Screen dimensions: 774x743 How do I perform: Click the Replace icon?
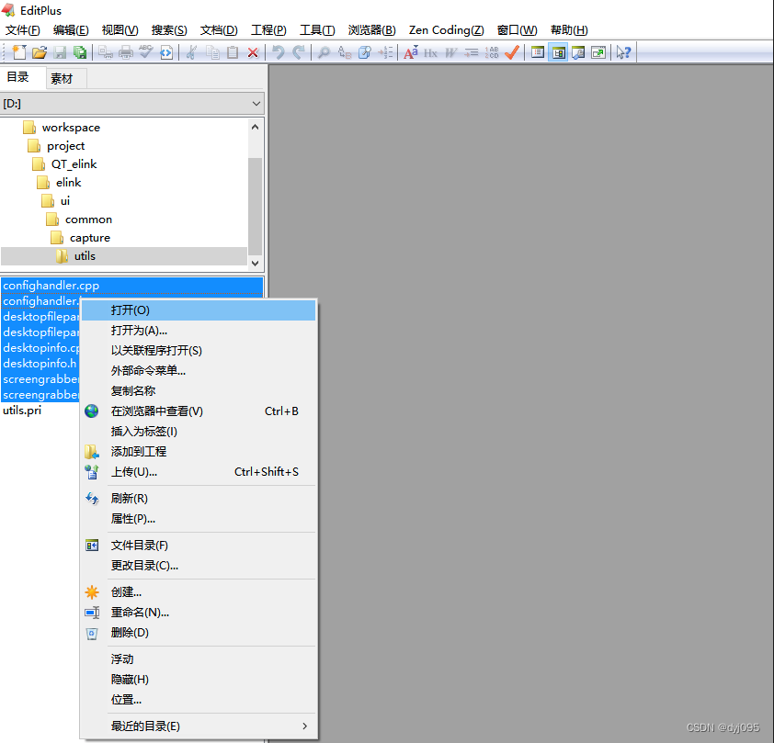click(345, 51)
